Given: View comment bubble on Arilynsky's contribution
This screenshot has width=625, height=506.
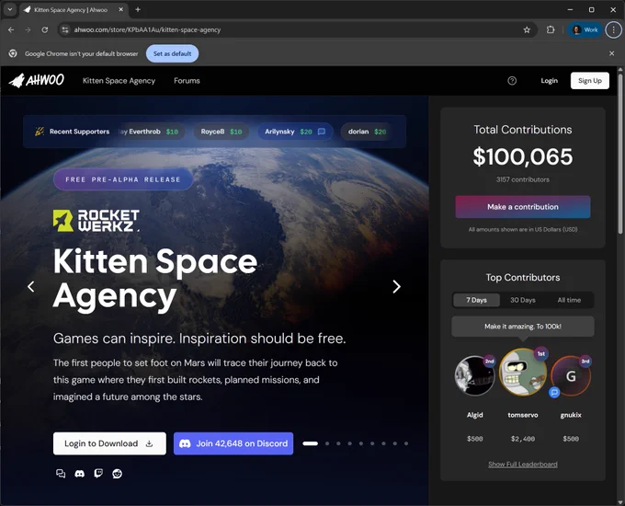Looking at the screenshot, I should click(322, 132).
